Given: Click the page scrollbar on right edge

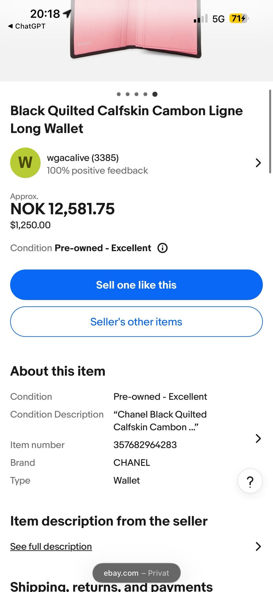Looking at the screenshot, I should click(270, 131).
